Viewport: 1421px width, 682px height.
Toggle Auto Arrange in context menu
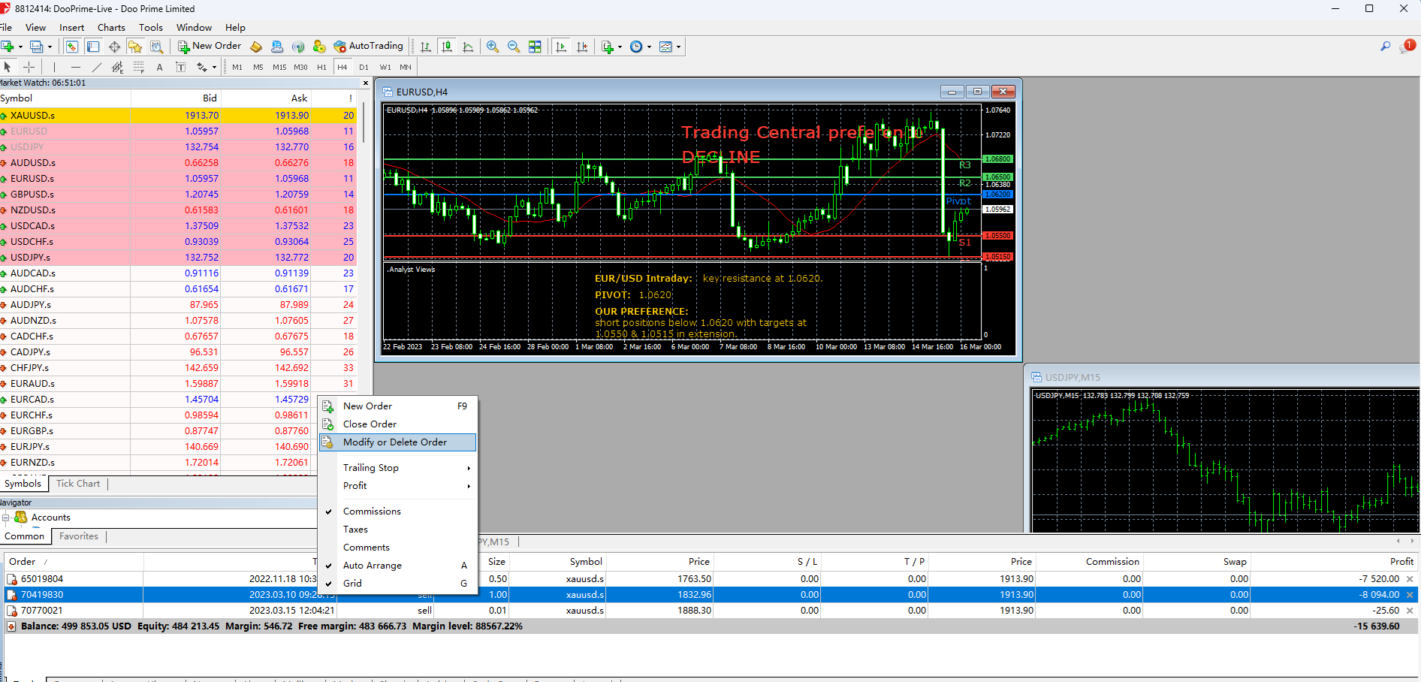[372, 566]
